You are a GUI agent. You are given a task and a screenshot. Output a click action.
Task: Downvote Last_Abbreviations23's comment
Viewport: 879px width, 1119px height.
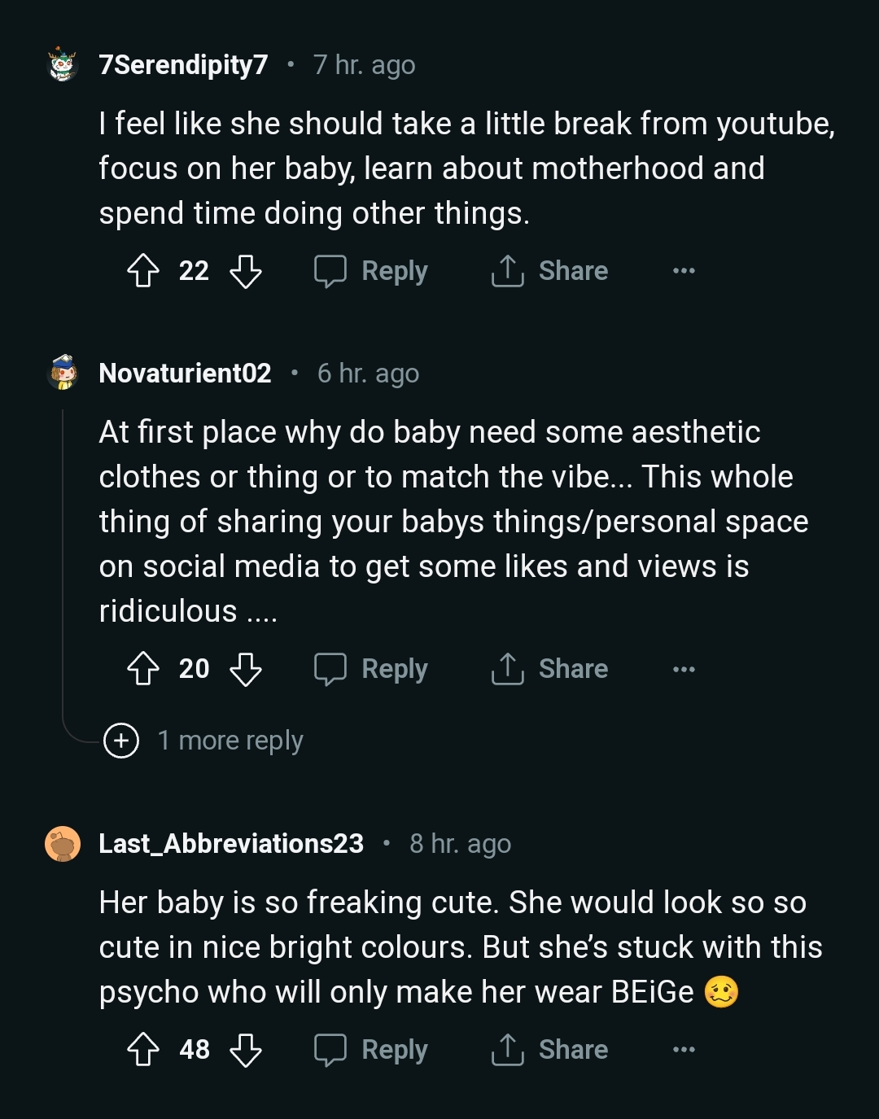point(245,1050)
